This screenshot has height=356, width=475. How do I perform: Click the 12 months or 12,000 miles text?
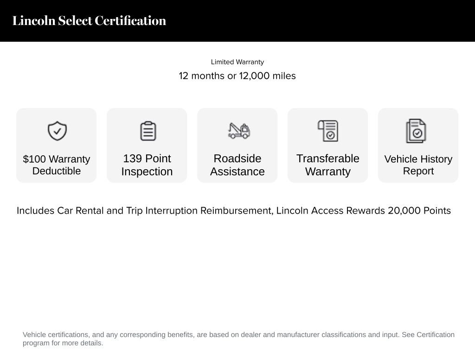point(237,76)
